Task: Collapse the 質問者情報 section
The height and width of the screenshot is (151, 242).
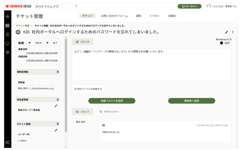Action: click(x=58, y=72)
